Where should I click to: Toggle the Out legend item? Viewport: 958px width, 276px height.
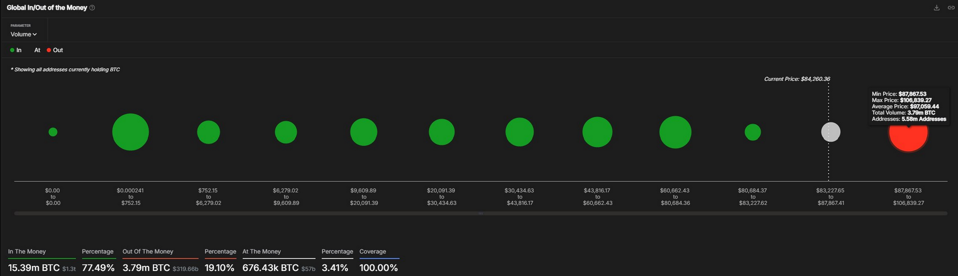[x=55, y=50]
